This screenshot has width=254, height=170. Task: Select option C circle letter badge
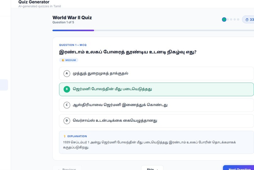[x=67, y=105]
